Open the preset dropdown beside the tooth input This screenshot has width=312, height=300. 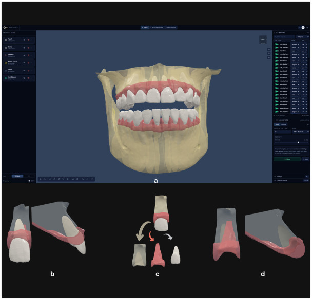tap(301, 132)
